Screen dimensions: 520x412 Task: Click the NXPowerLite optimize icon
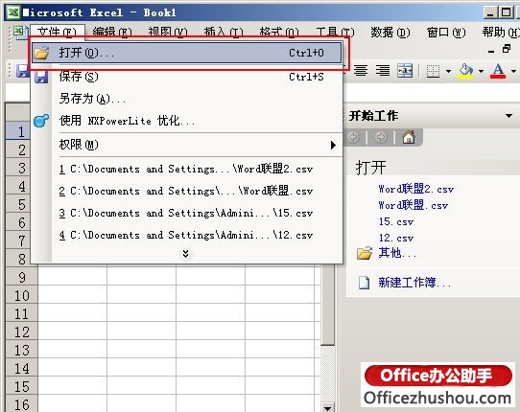(x=41, y=121)
